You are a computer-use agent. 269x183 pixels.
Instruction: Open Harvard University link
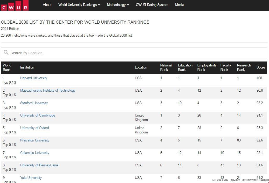click(33, 78)
